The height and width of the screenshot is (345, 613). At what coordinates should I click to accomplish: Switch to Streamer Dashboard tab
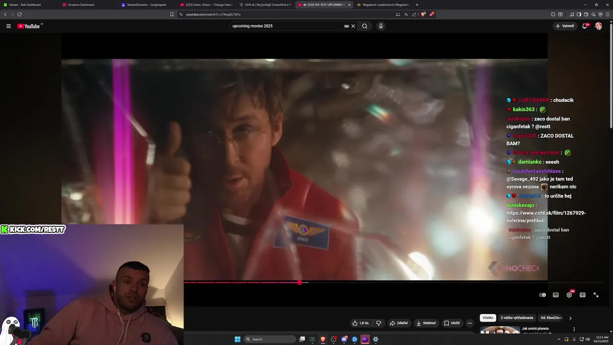coord(88,5)
